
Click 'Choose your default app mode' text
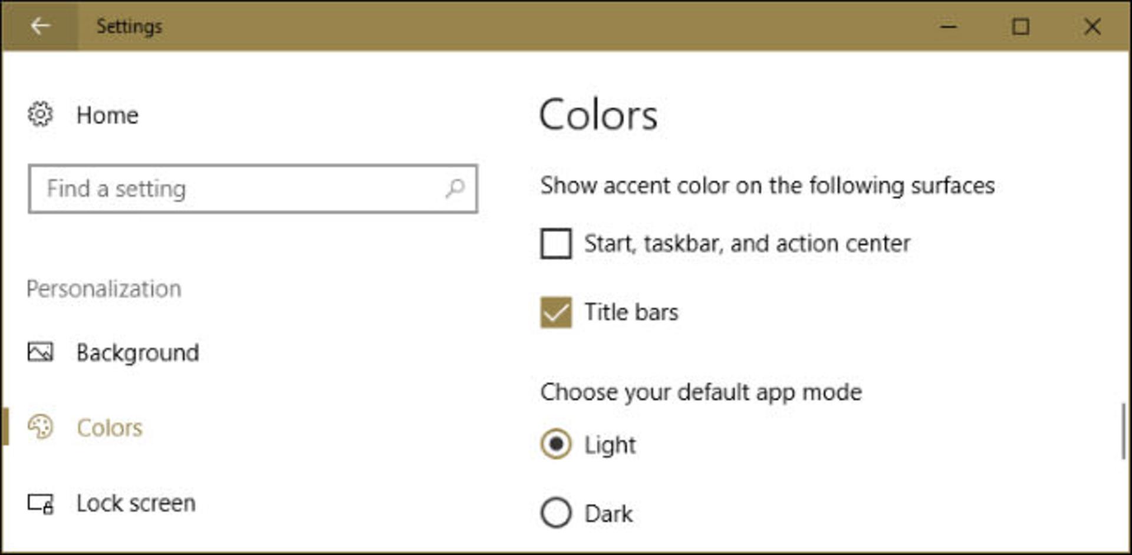(x=701, y=392)
